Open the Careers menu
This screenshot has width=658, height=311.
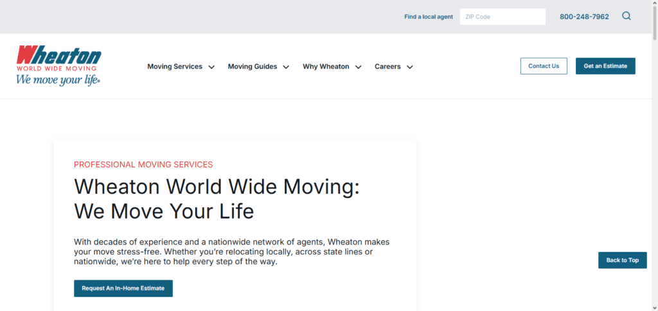(x=387, y=67)
